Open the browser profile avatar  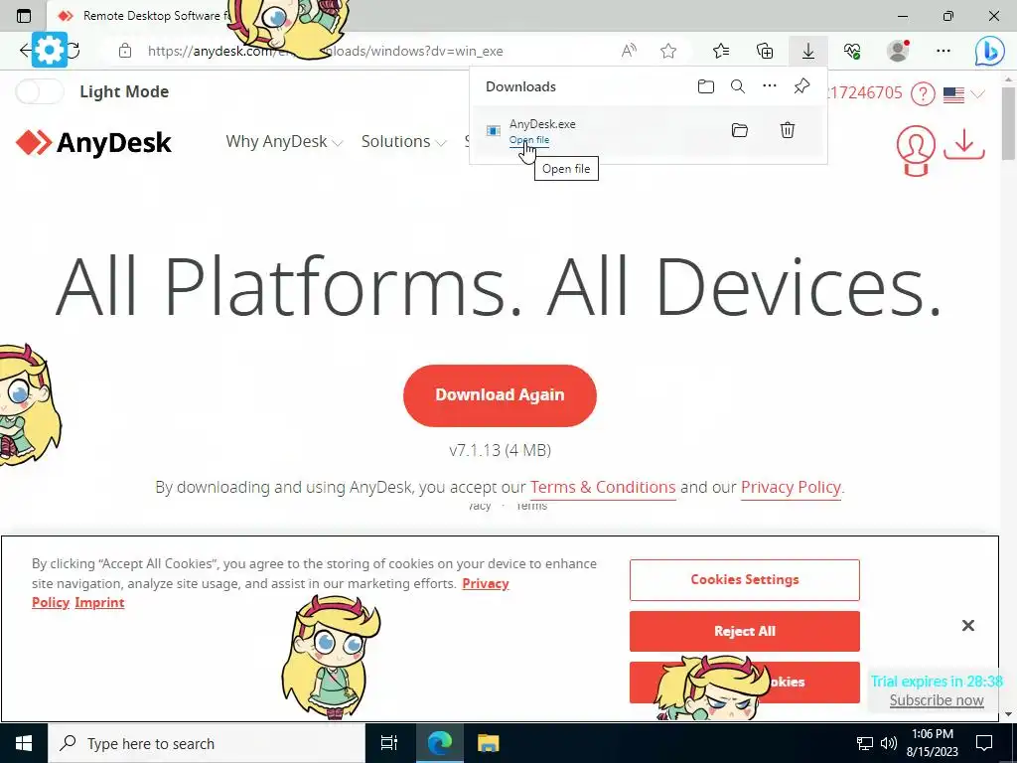click(x=898, y=52)
